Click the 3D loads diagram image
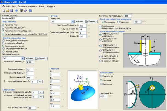Screen dimensions: 167x111 pyautogui.click(x=83, y=89)
